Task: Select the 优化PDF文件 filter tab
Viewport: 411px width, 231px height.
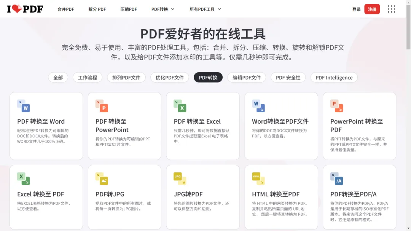Action: coord(170,77)
